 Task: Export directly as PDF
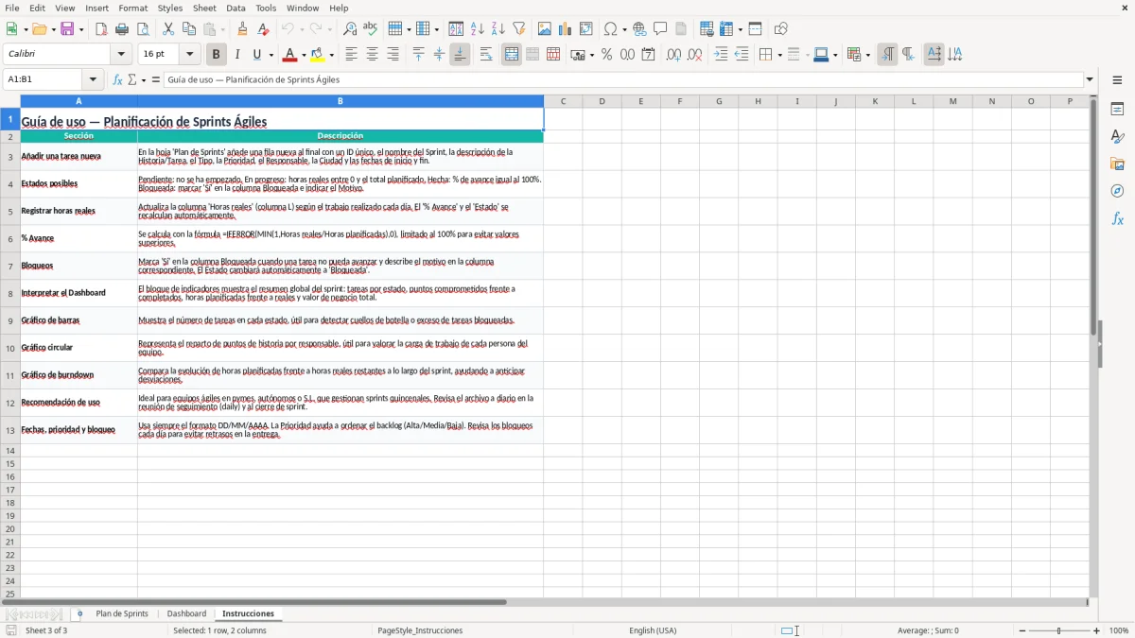point(101,29)
